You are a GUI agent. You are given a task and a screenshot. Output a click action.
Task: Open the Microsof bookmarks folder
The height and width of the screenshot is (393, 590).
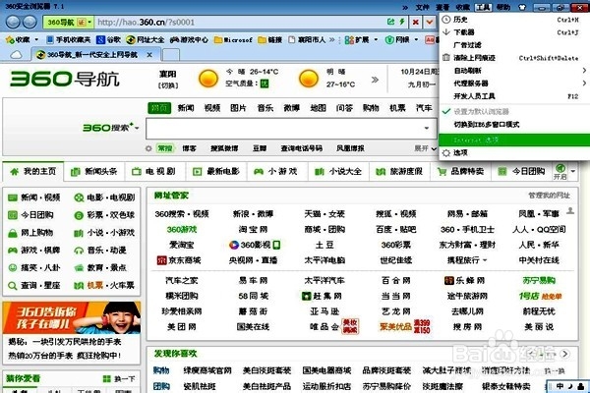pyautogui.click(x=233, y=39)
